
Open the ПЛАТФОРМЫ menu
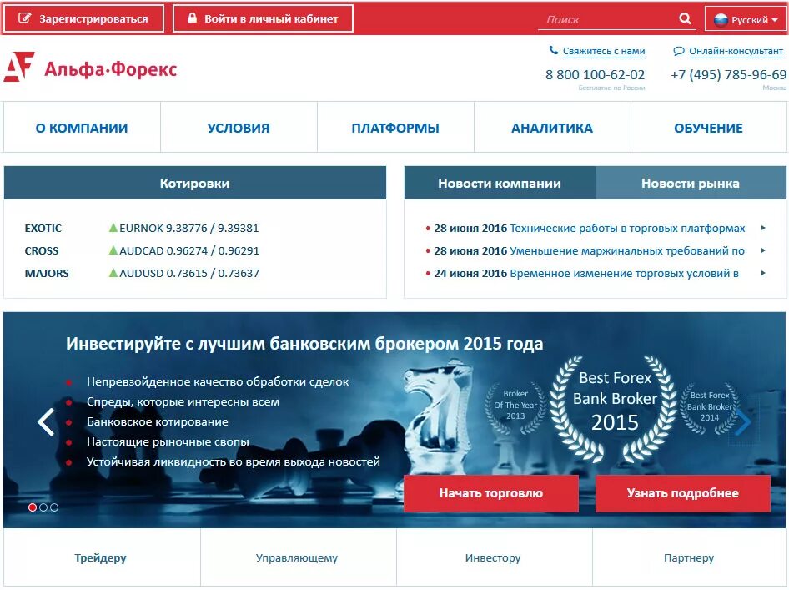click(x=395, y=128)
